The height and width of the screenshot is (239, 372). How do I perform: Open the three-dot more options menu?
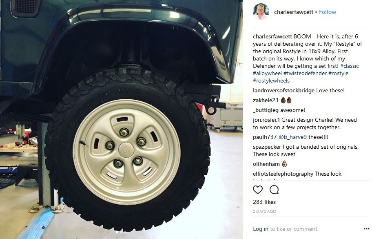pos(366,229)
